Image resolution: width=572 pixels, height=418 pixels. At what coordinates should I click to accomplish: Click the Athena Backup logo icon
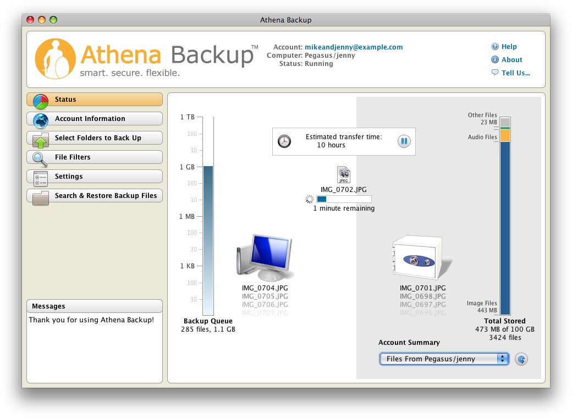(55, 59)
